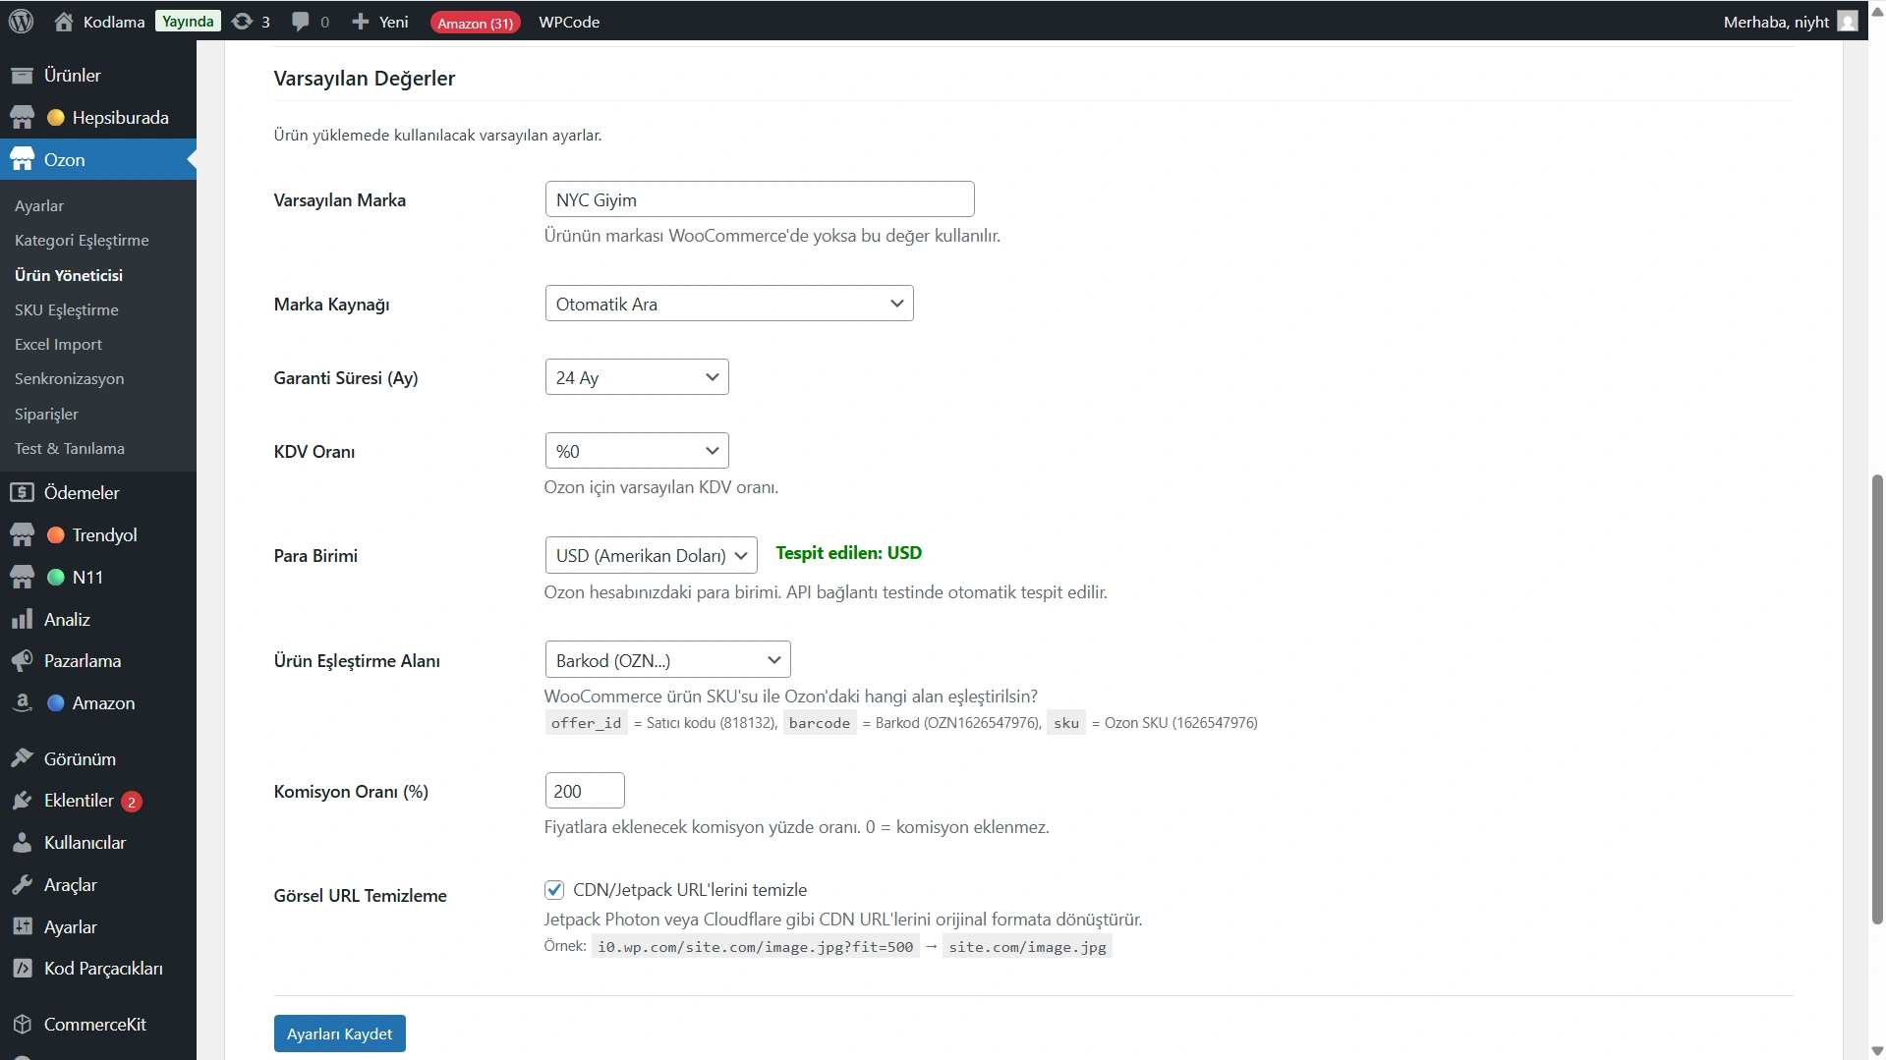Go to Senkronizasyon submenu item
Viewport: 1886px width, 1060px height.
(x=69, y=379)
